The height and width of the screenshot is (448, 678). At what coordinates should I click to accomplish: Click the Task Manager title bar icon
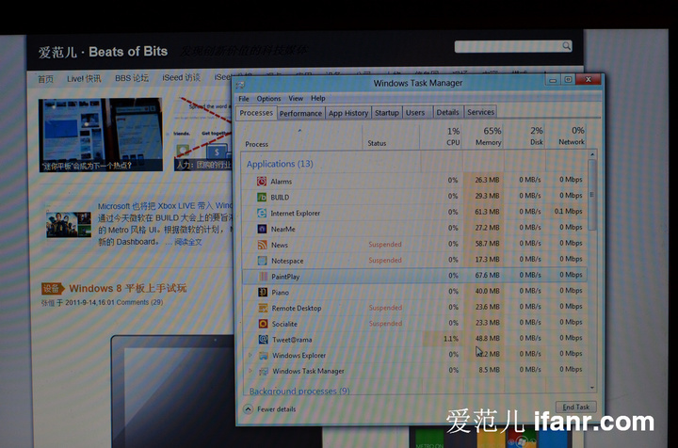tap(240, 85)
